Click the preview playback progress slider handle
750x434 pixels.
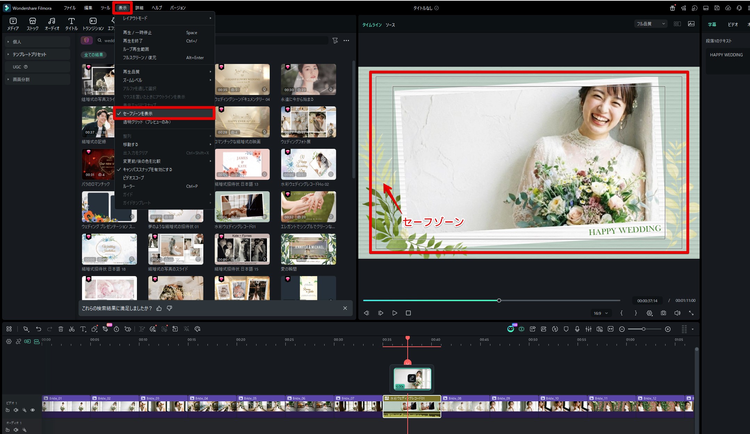pos(499,300)
